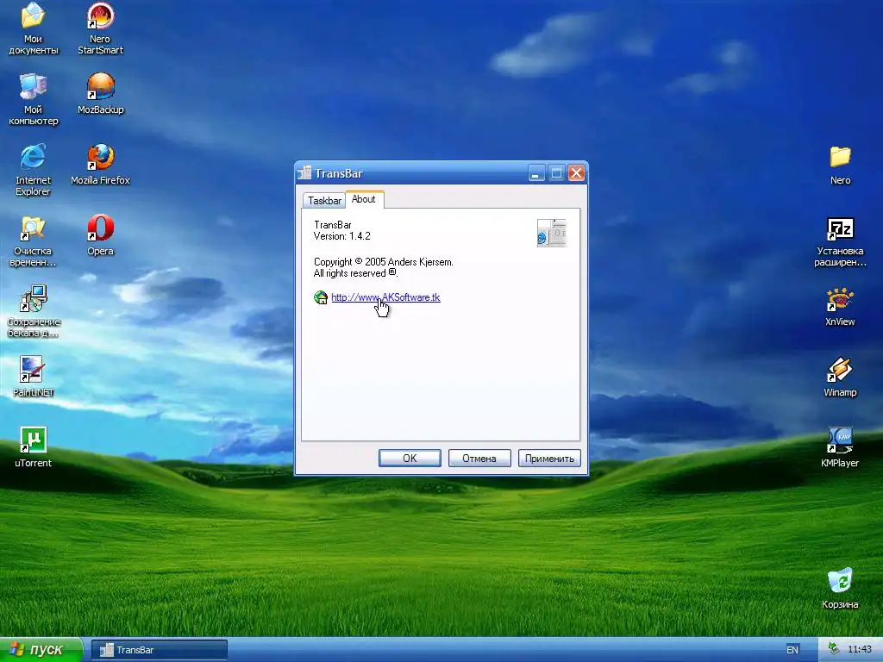Open the Корзина recycle bin
The width and height of the screenshot is (883, 662).
tap(840, 589)
